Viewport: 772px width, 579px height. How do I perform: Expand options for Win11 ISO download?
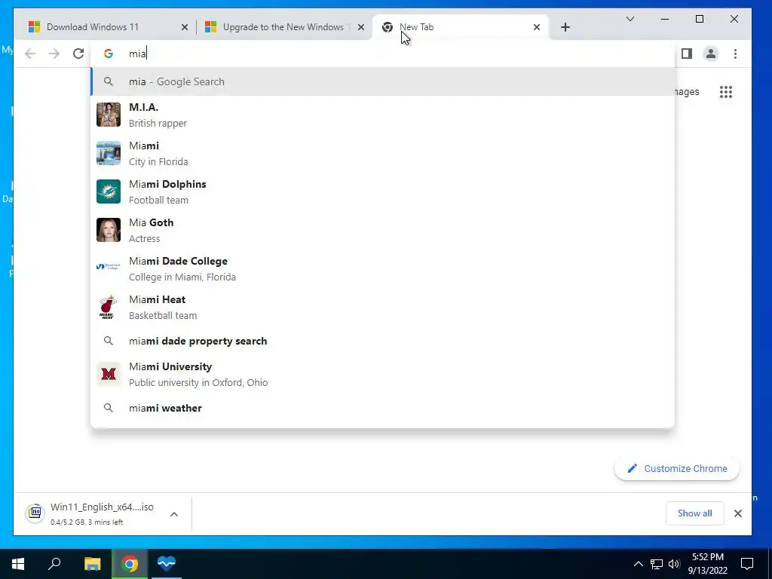click(x=174, y=513)
